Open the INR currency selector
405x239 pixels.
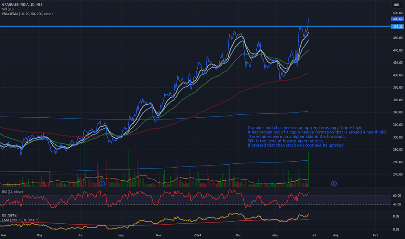pyautogui.click(x=396, y=5)
